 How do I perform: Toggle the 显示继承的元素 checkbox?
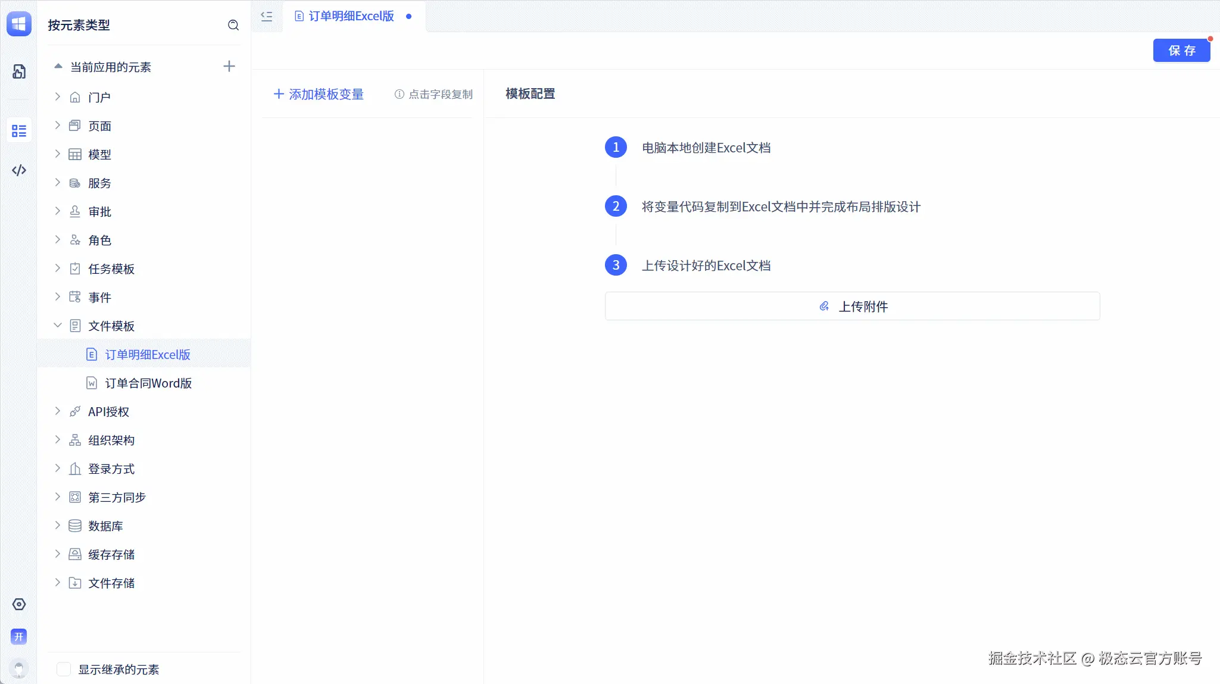point(63,669)
